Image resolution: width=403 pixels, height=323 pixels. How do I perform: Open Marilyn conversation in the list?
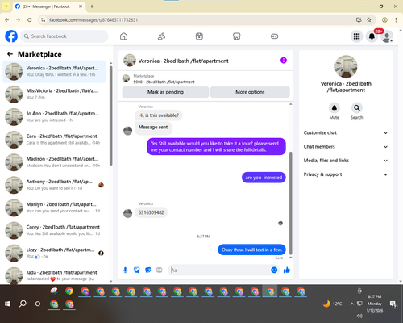(x=54, y=208)
